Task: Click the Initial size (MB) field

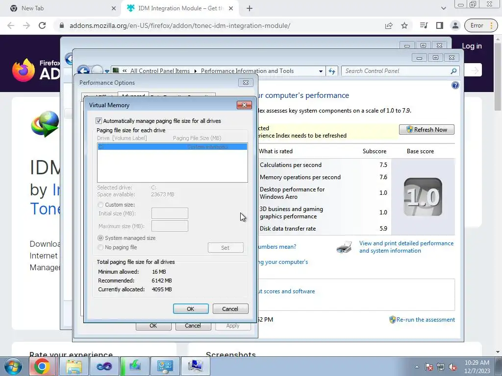Action: pyautogui.click(x=170, y=213)
